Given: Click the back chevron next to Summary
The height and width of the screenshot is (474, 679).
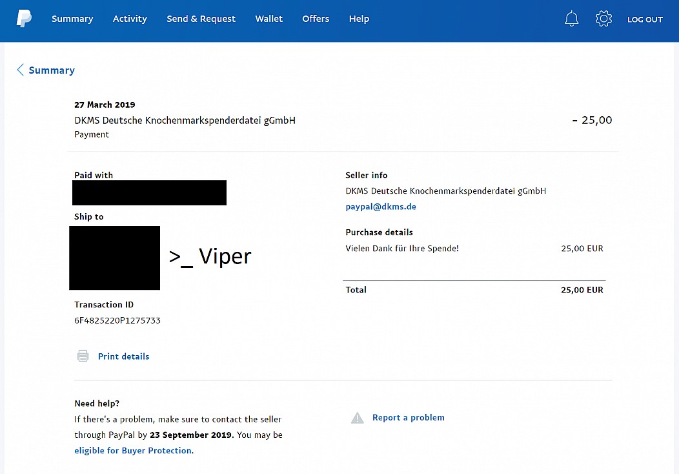Looking at the screenshot, I should pos(21,70).
